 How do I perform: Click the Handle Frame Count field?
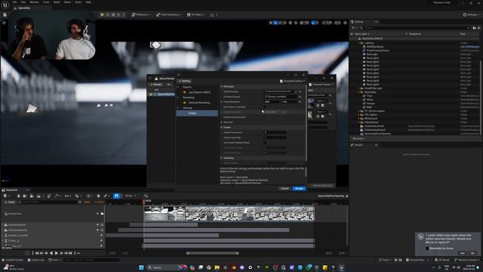[275, 132]
